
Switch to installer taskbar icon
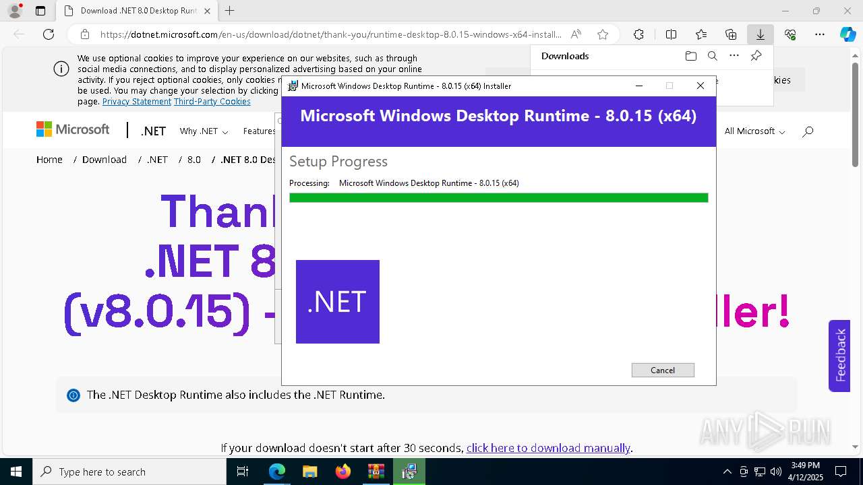point(409,472)
